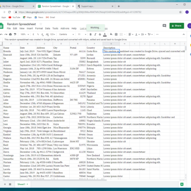Open the Apps bookmark shortcut

[3, 17]
